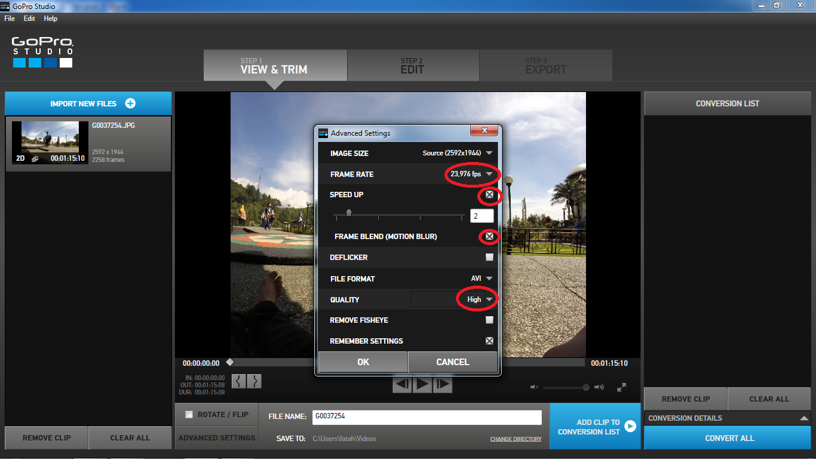816x459 pixels.
Task: Close the Advanced Settings dialog
Action: pyautogui.click(x=484, y=131)
